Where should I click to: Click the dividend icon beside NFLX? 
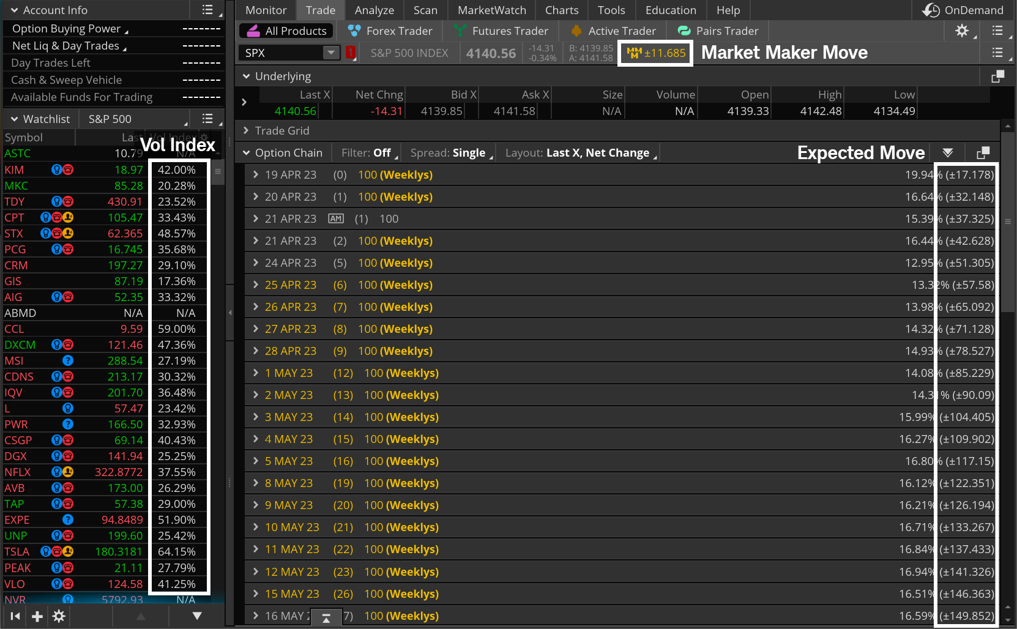click(x=68, y=472)
